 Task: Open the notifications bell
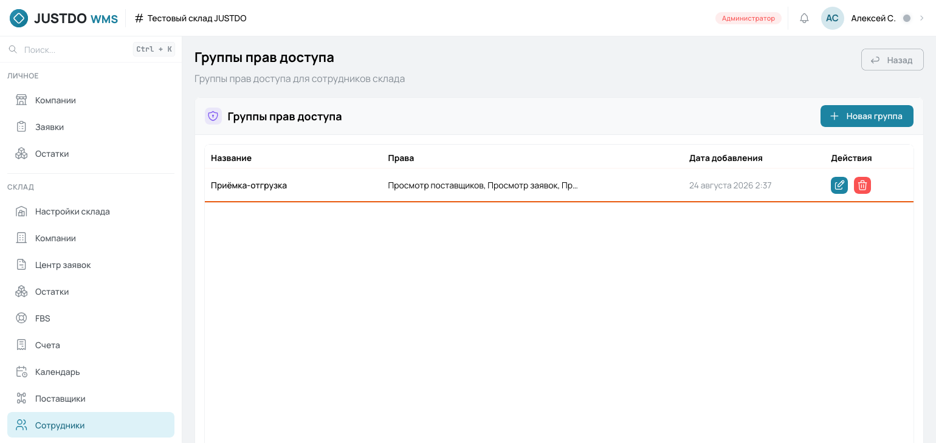[x=804, y=18]
